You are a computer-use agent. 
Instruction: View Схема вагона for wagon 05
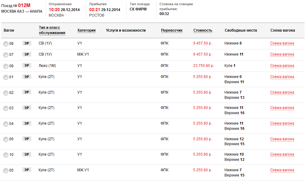click(x=282, y=170)
